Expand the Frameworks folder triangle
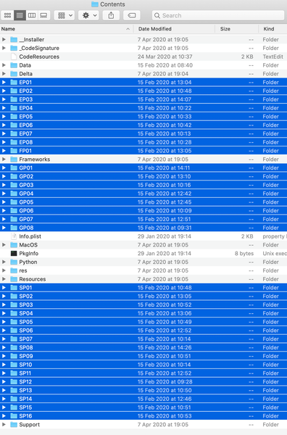Image resolution: width=287 pixels, height=435 pixels. coord(4,159)
